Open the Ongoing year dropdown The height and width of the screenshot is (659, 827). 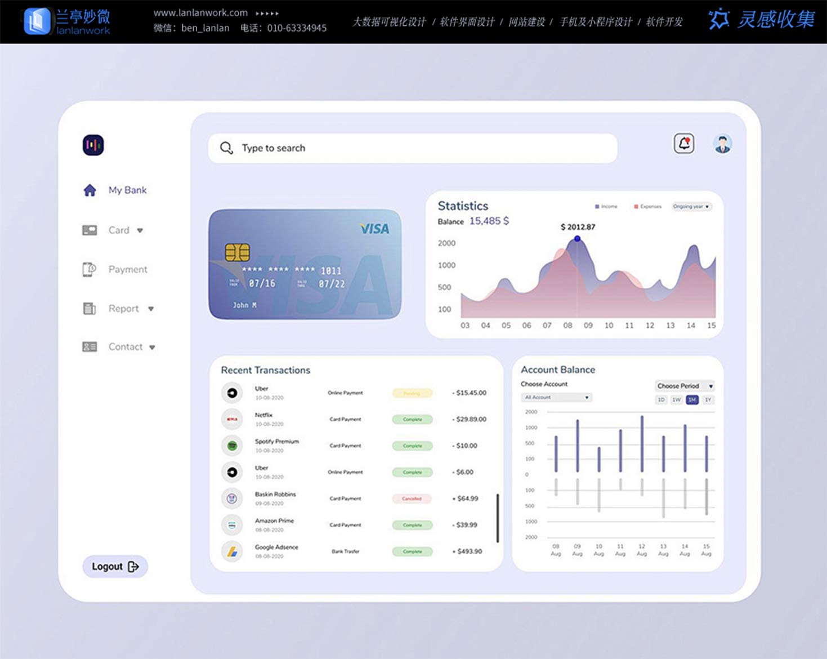691,207
